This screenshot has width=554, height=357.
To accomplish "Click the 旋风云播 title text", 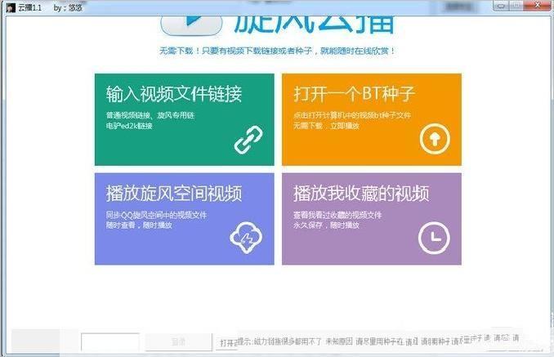I will tap(315, 24).
